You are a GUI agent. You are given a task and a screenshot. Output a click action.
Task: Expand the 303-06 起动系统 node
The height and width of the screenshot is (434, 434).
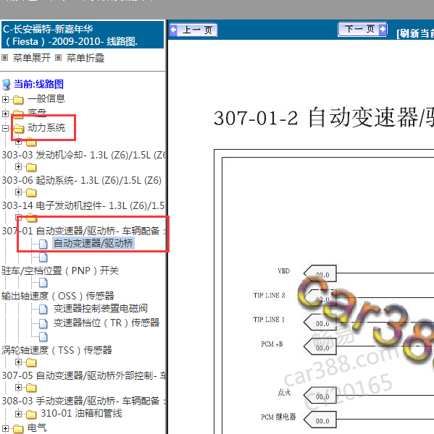(x=18, y=166)
